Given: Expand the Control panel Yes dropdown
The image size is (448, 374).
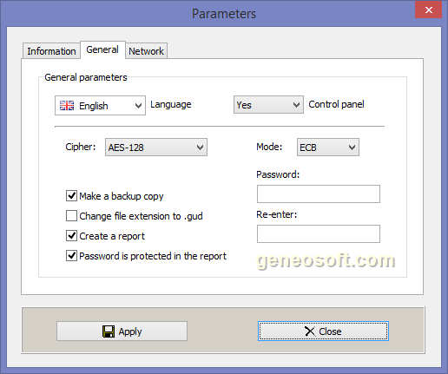Looking at the screenshot, I should point(268,105).
